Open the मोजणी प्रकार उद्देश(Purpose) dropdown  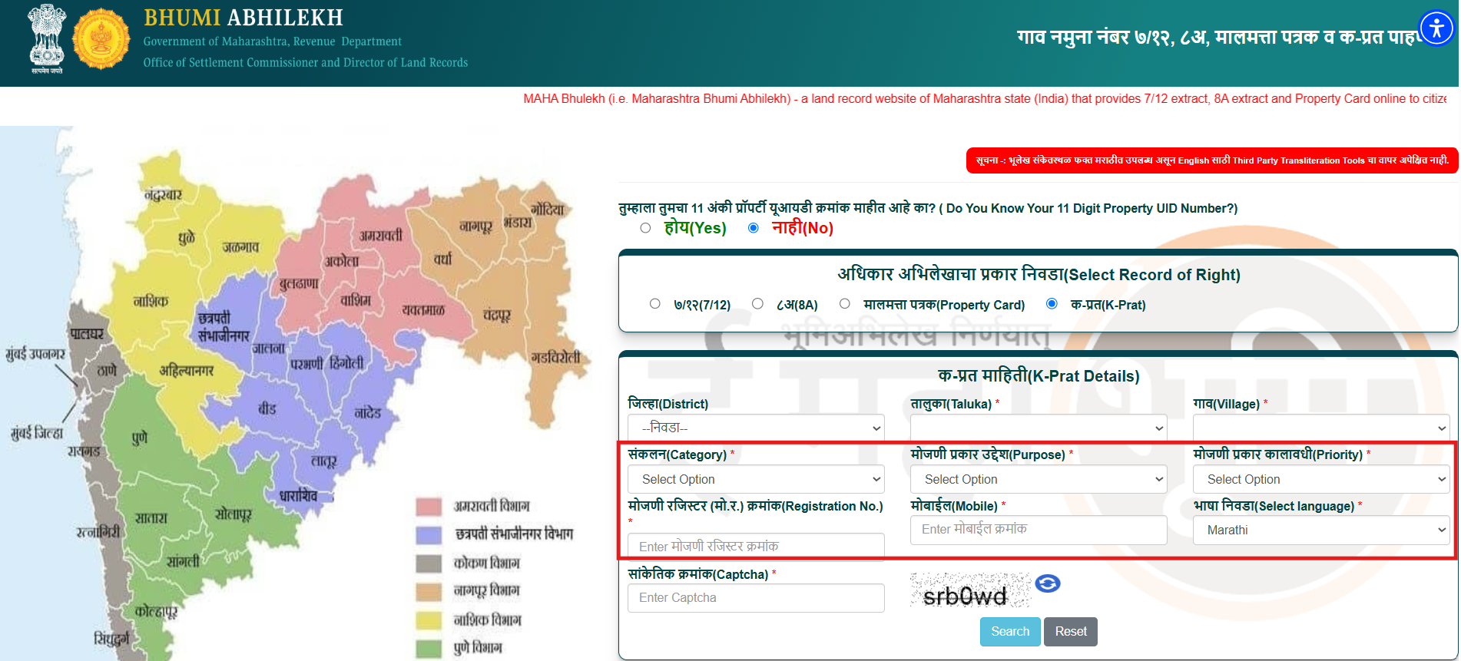click(x=1039, y=479)
